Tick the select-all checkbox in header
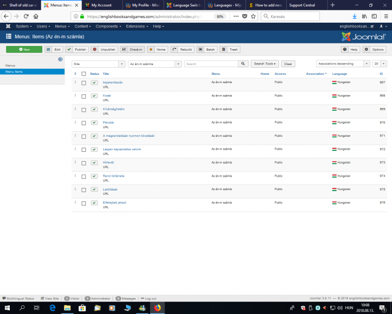 point(84,74)
